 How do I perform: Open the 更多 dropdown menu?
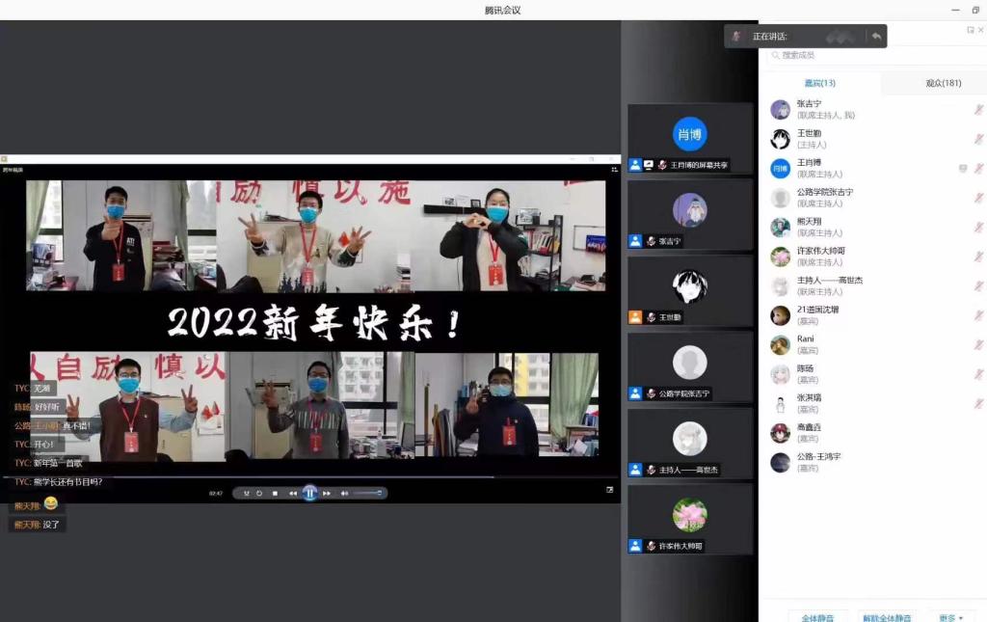click(x=950, y=617)
